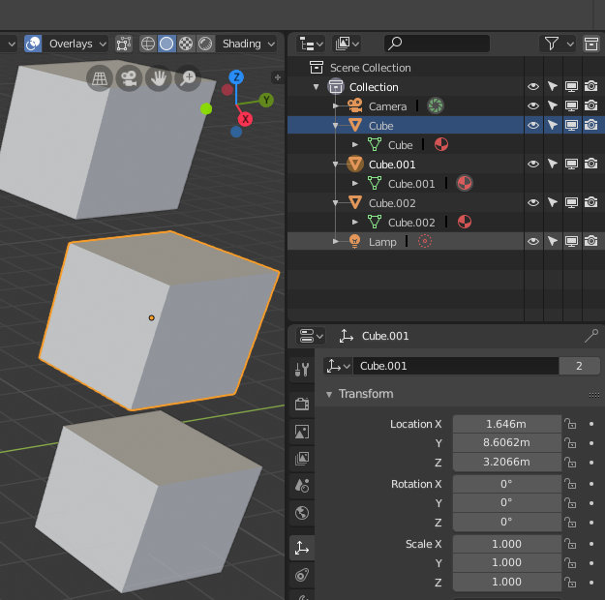Screen dimensions: 605x600
Task: Toggle the lock for Location X
Action: 570,424
